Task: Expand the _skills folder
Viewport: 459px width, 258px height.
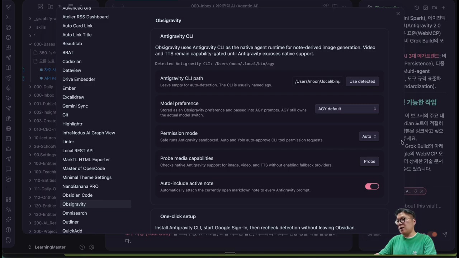Action: [x=39, y=27]
